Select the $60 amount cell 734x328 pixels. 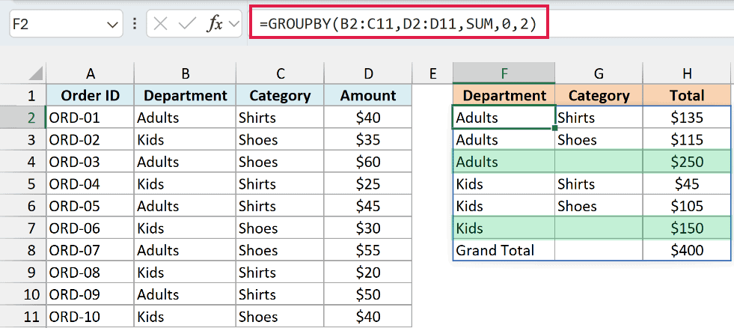[368, 162]
